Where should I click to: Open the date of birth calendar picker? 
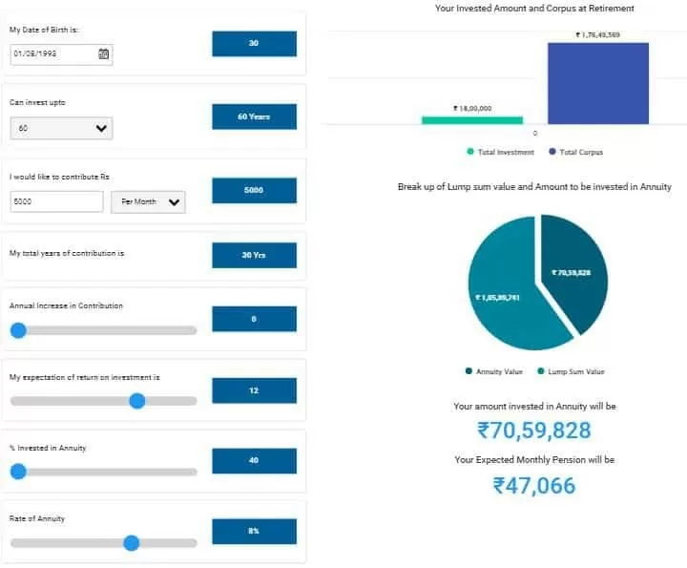(103, 54)
